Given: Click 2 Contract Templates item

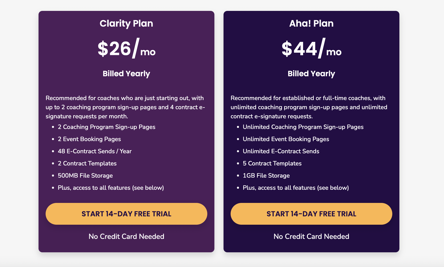Looking at the screenshot, I should pyautogui.click(x=87, y=163).
